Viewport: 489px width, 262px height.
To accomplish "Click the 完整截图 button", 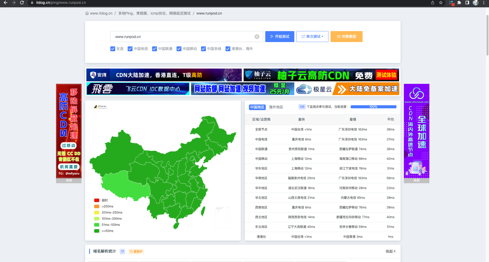I will pos(347,36).
